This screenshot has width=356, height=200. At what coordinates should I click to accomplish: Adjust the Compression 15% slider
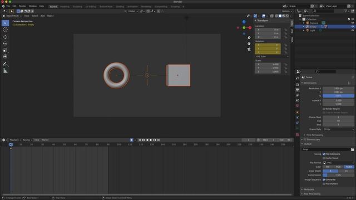pos(338,175)
